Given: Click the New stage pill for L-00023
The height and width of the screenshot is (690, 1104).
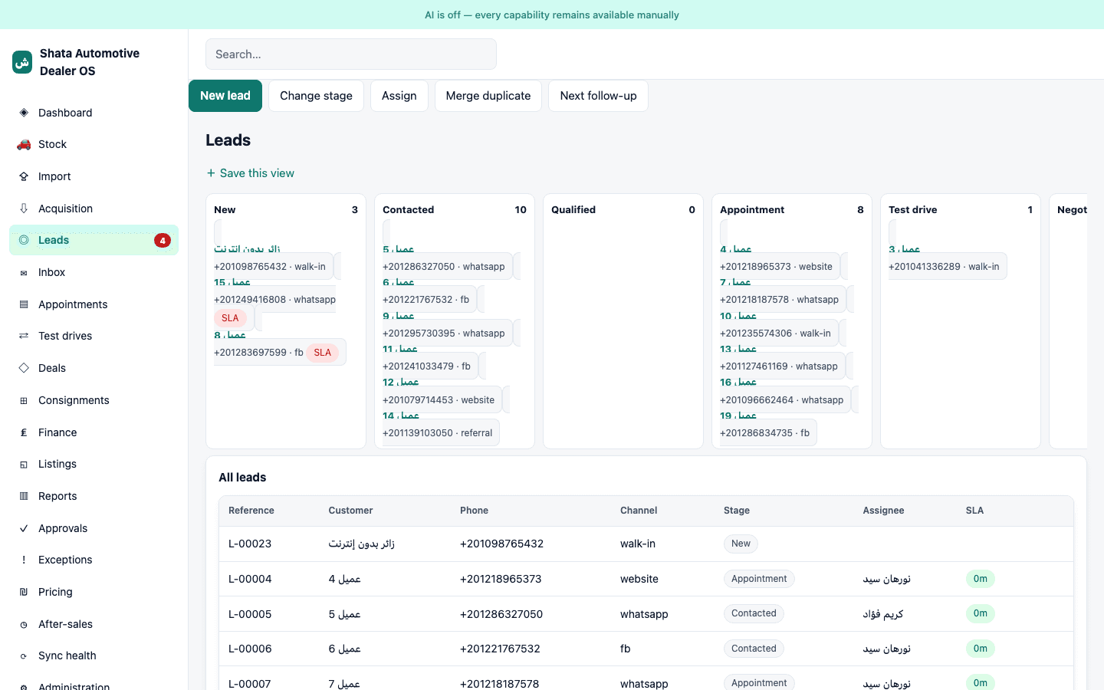Looking at the screenshot, I should pyautogui.click(x=741, y=544).
